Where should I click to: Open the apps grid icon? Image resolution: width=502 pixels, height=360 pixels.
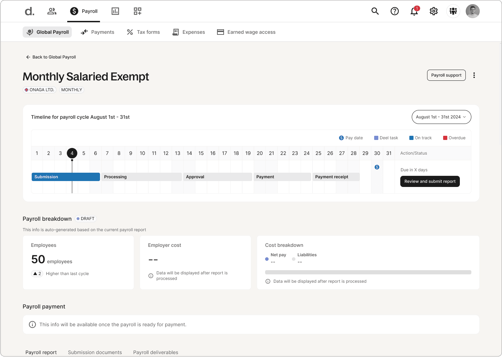(x=137, y=11)
